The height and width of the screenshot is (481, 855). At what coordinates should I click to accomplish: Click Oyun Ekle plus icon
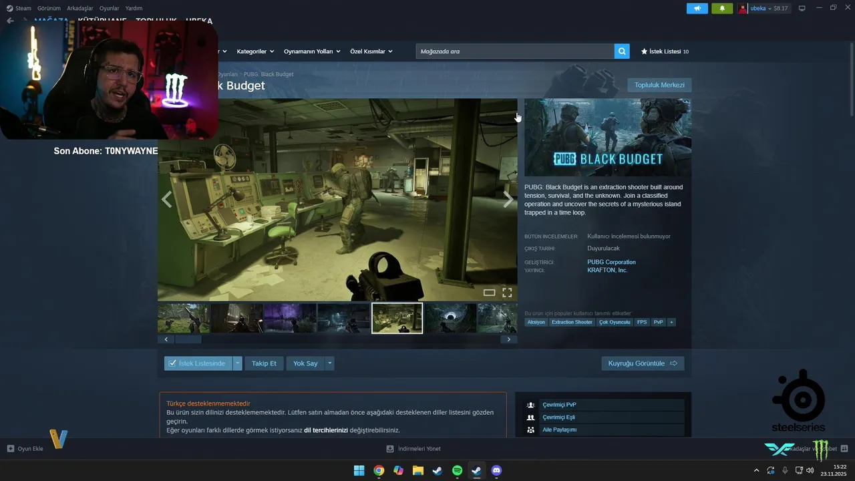pyautogui.click(x=11, y=449)
